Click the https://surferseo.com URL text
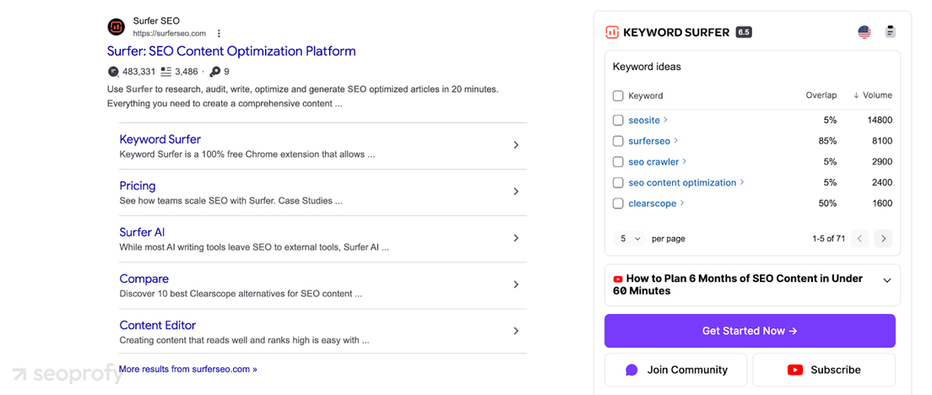Screen dimensions: 932x395 tap(170, 33)
